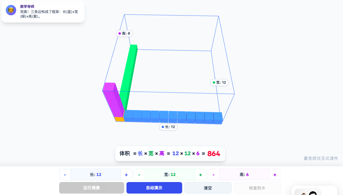This screenshot has width=343, height=195.
Task: Select the orange corner cube
Action: (119, 119)
